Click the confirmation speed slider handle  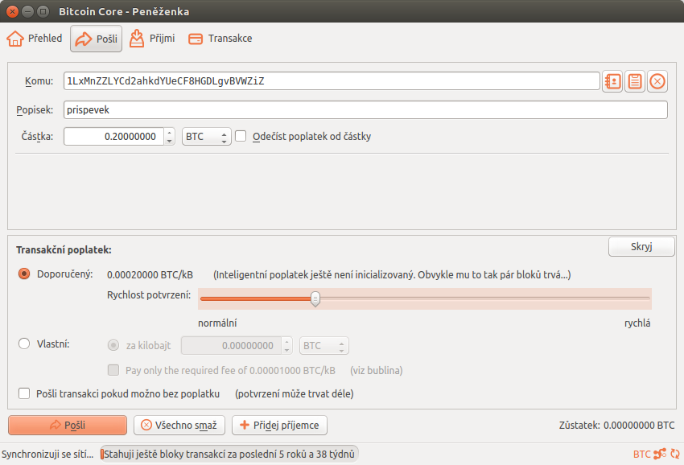click(x=315, y=298)
